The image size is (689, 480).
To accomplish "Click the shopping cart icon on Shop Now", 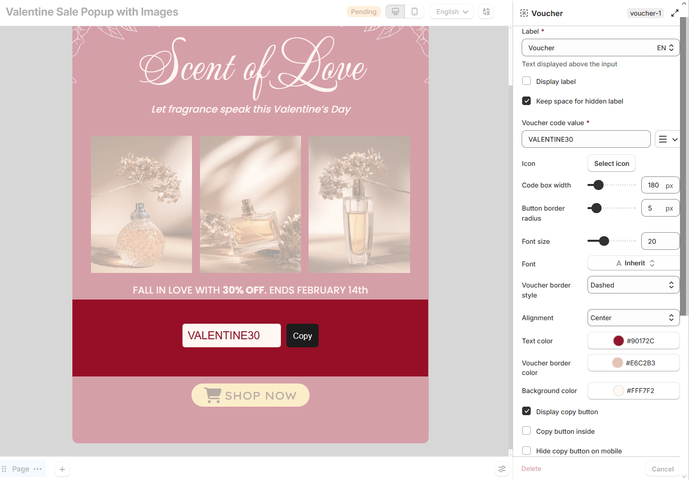I will 213,395.
